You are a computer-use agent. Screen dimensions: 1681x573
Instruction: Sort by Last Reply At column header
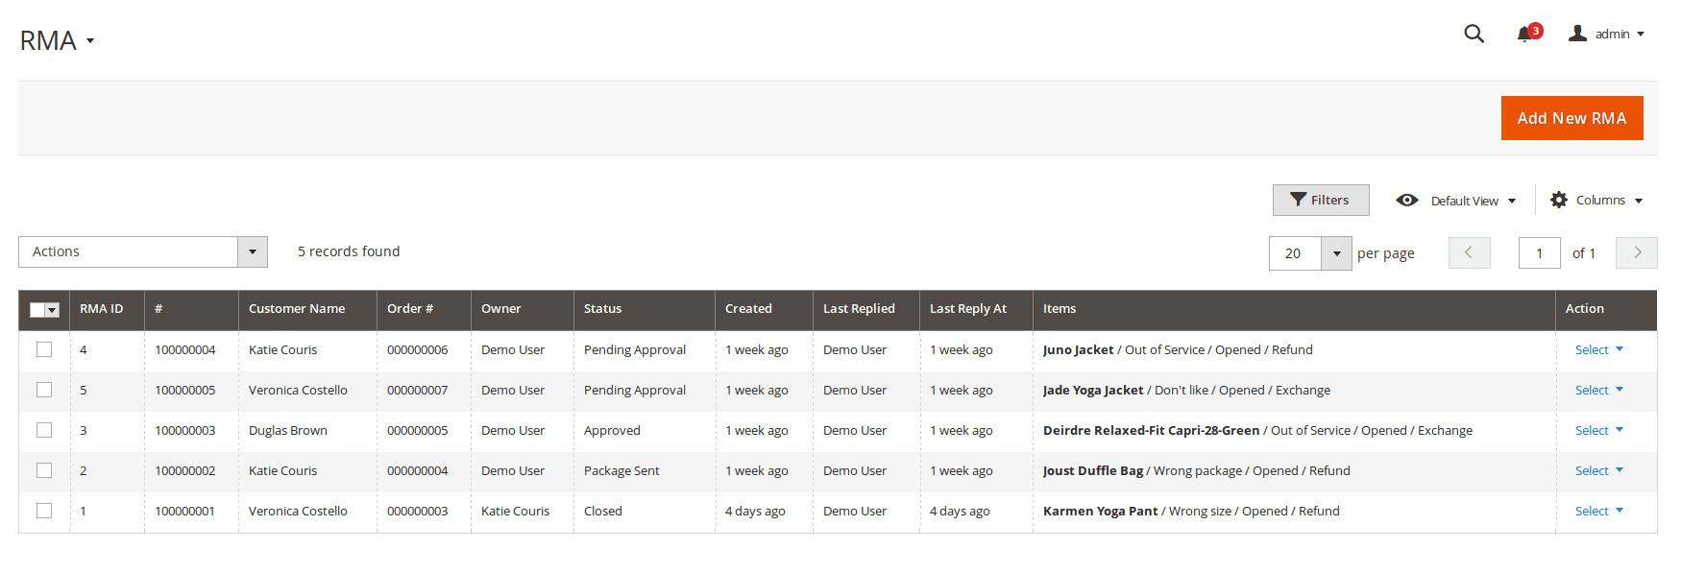click(x=976, y=309)
